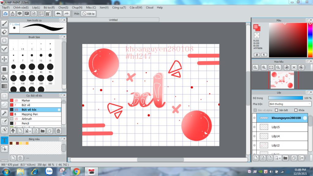Click the cloud save toolbar icon
The width and height of the screenshot is (313, 176).
pos(6,13)
